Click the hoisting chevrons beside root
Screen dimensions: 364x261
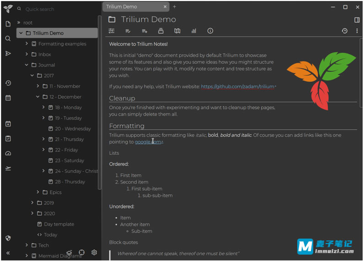coord(19,22)
